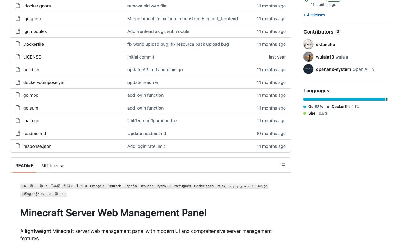The width and height of the screenshot is (398, 249).
Task: Open docker-compose.yml file
Action: tap(44, 82)
